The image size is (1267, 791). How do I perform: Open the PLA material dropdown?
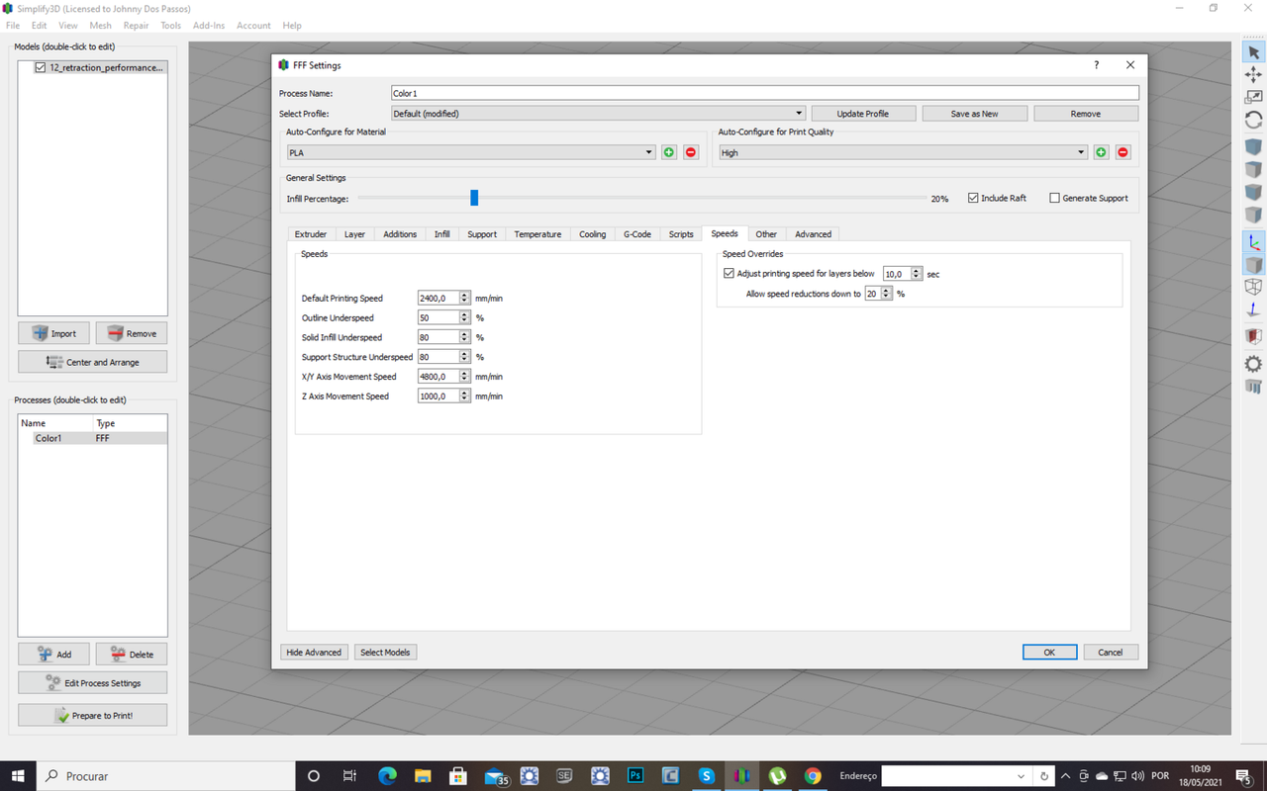(x=471, y=152)
